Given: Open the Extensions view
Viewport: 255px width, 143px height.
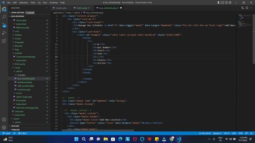Looking at the screenshot, I should click(4, 41).
